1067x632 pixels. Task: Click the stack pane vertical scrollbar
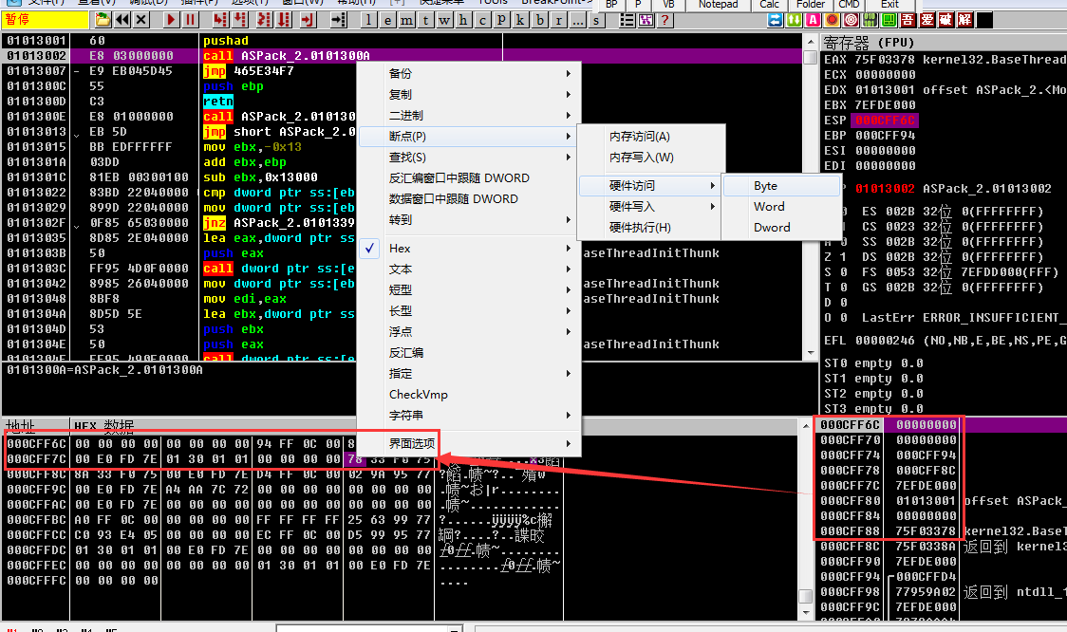(806, 512)
